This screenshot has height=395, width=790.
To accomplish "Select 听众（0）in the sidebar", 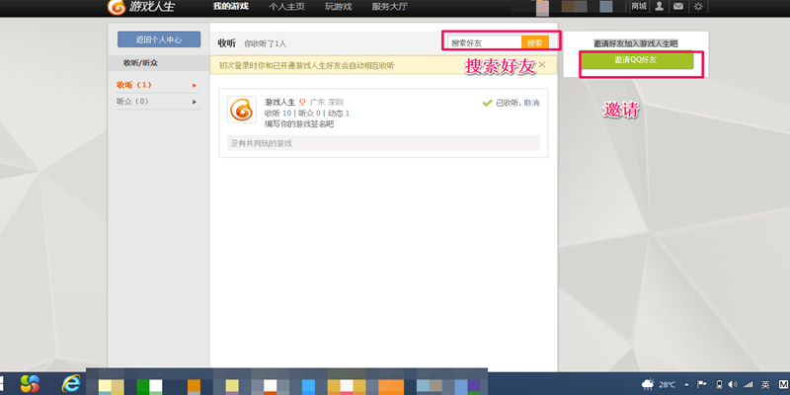I will (132, 102).
